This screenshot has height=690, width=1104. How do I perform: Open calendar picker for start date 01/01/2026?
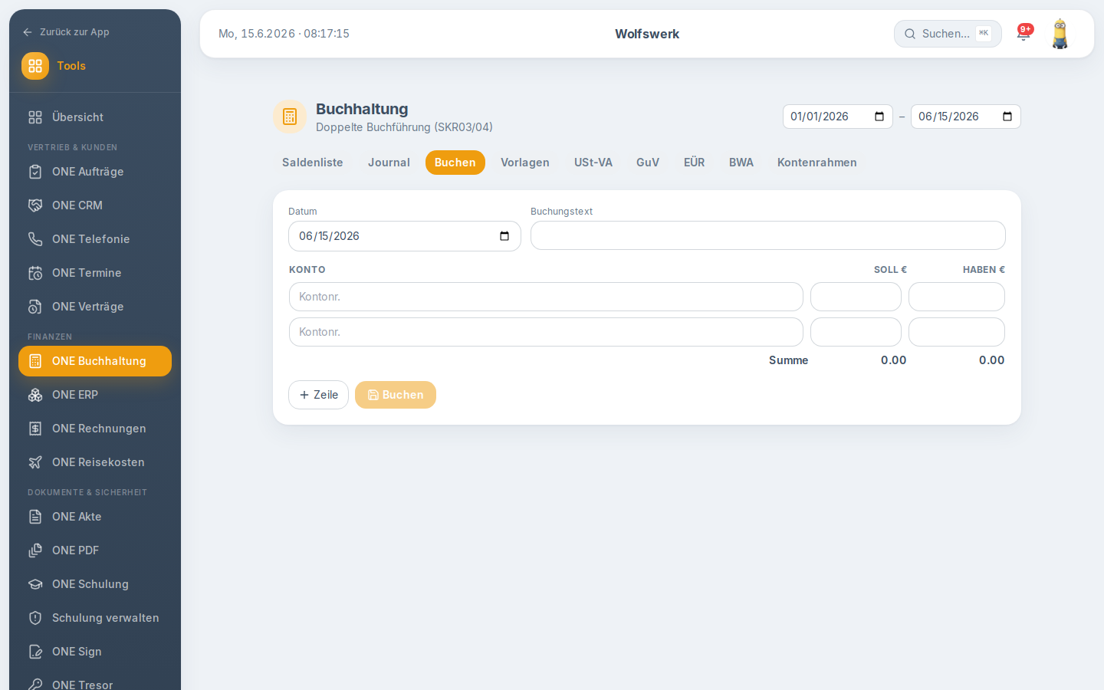[x=879, y=117]
